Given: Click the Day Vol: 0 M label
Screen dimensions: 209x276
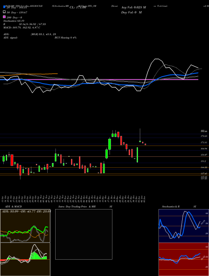Looking at the screenshot, I should tap(131, 12).
